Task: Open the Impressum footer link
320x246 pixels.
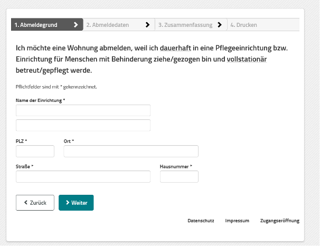Action: click(x=237, y=221)
